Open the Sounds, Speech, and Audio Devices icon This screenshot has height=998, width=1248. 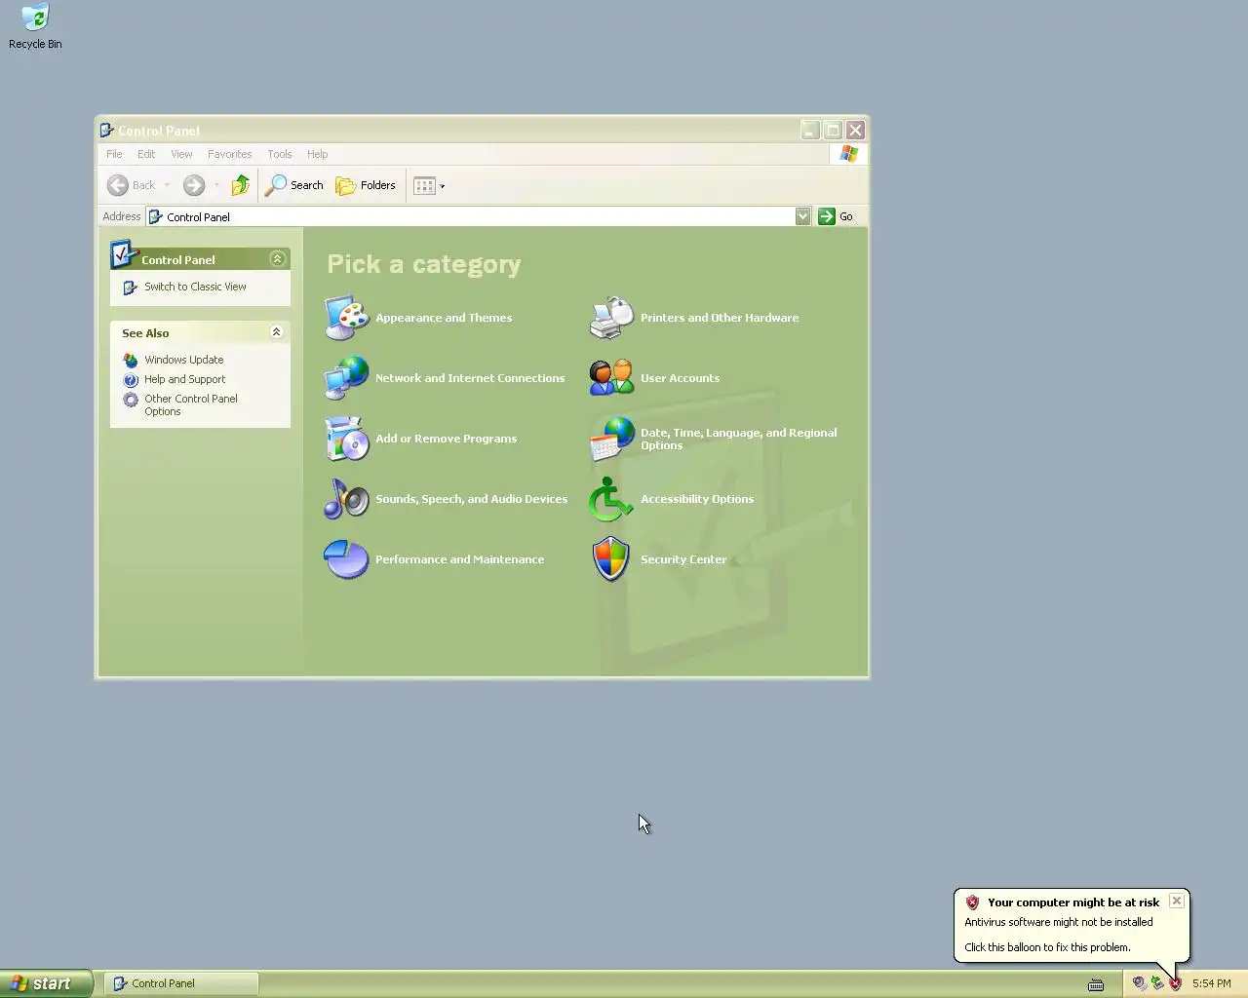[x=346, y=499]
